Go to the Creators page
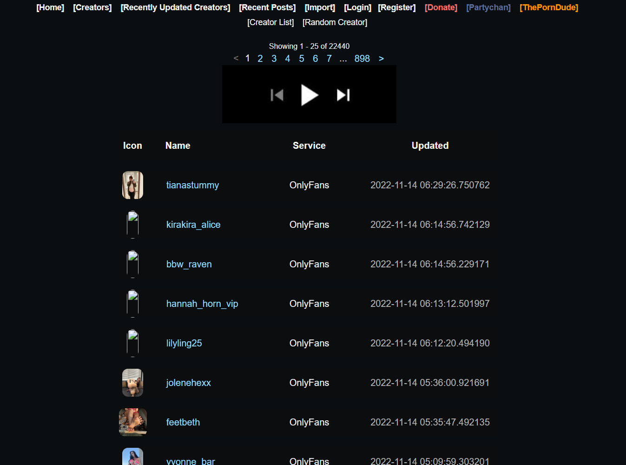 pos(92,7)
